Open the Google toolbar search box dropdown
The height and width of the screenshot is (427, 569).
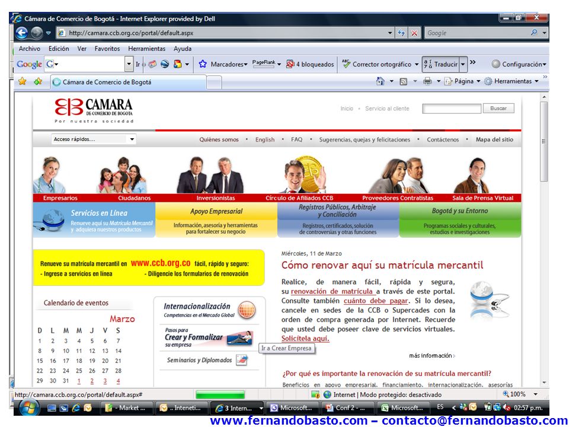129,64
